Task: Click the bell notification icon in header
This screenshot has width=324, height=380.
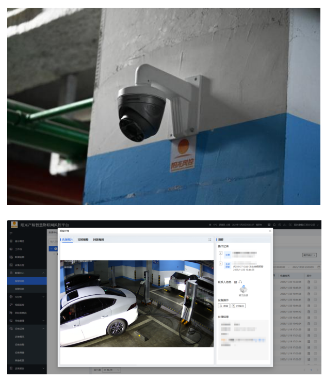Action: pos(274,225)
